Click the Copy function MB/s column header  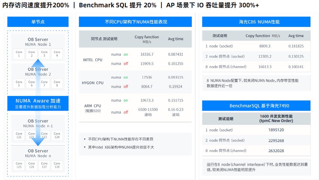(x=147, y=39)
